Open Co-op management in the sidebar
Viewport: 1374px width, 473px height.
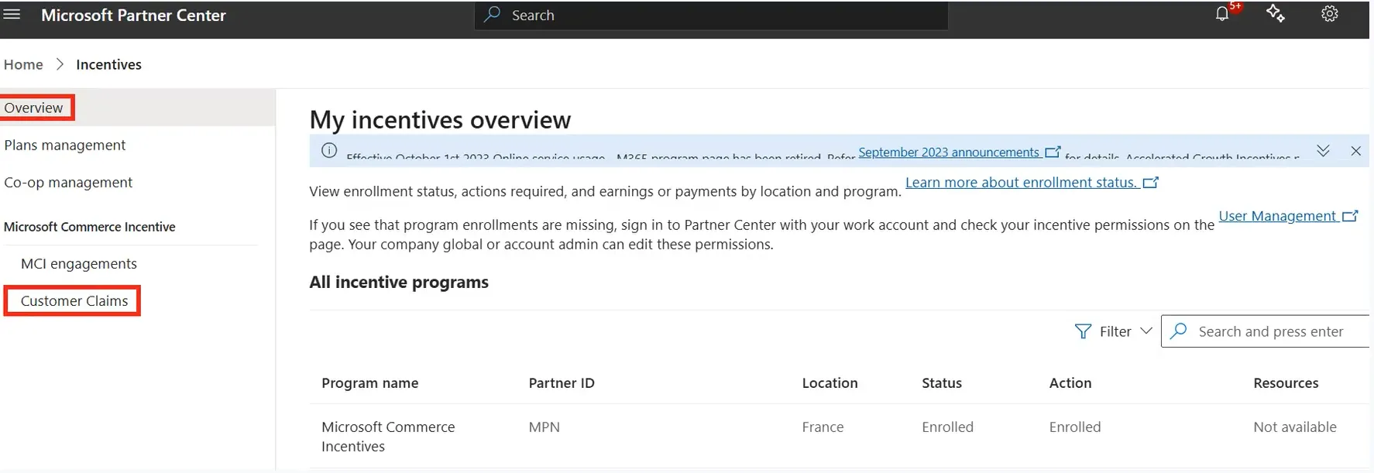(68, 182)
